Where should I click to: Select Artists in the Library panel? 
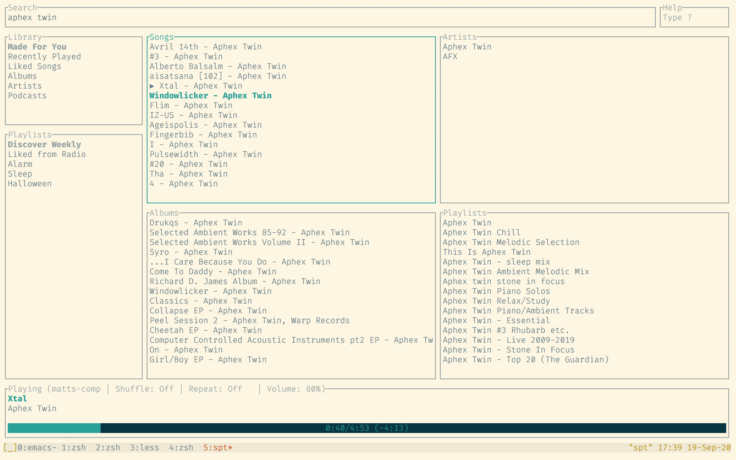(x=25, y=86)
